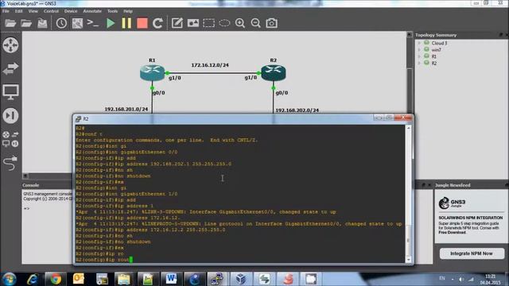509x286 pixels.
Task: Zoom in on the topology canvas
Action: (240, 23)
